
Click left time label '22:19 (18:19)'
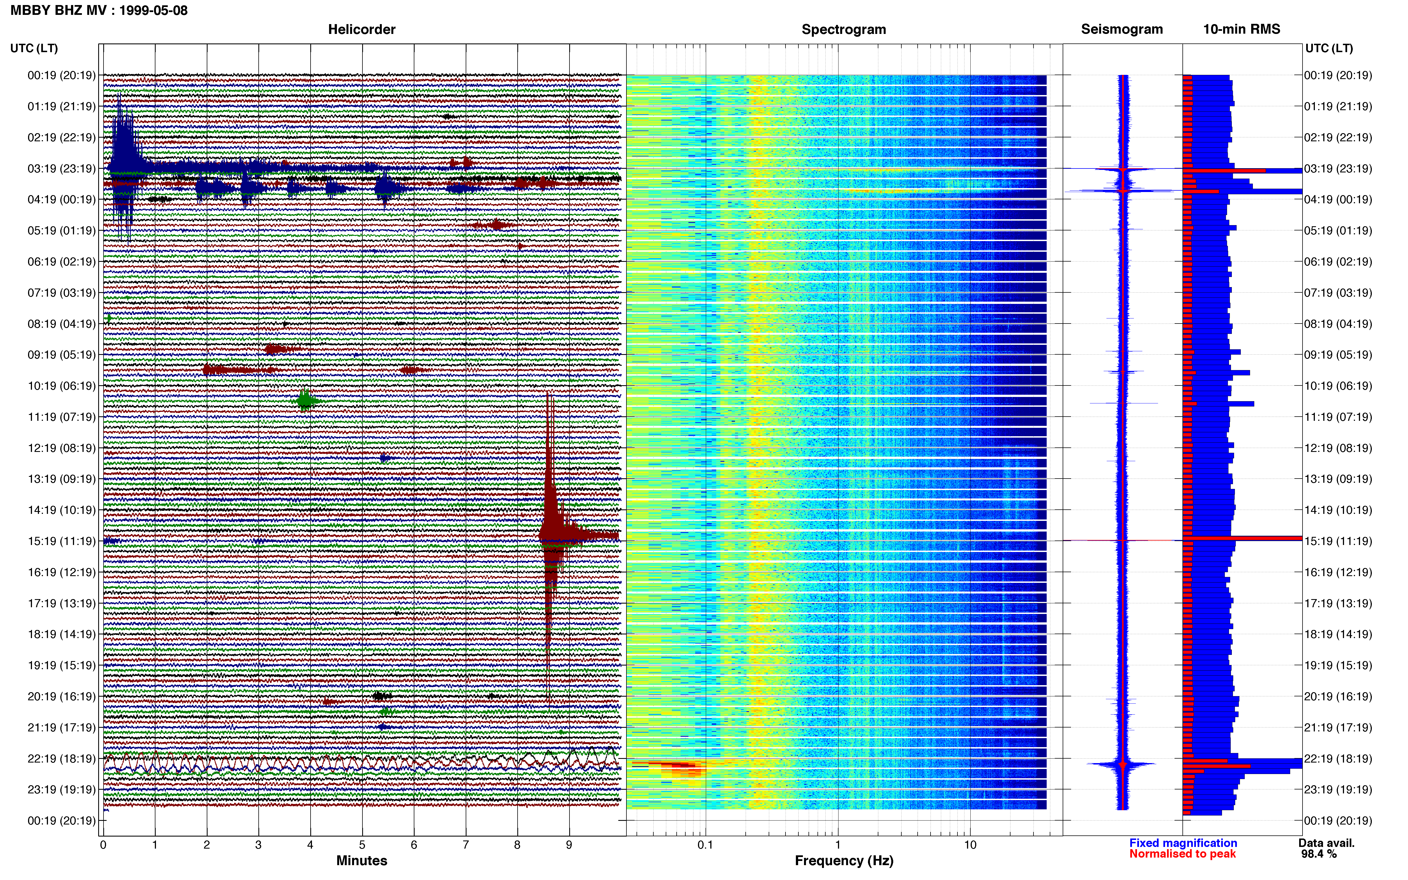coord(62,758)
